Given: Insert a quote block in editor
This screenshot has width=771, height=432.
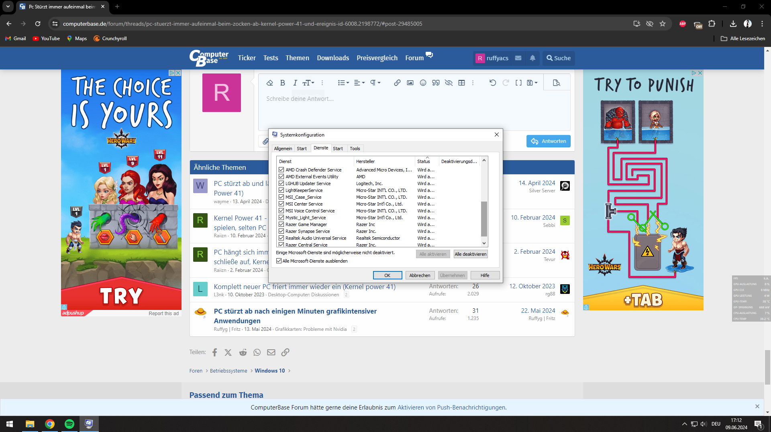Looking at the screenshot, I should tap(436, 83).
